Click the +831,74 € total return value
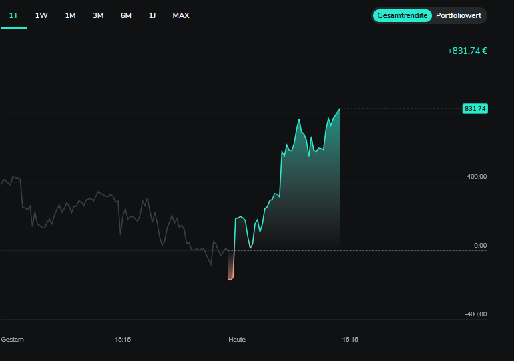 [x=467, y=51]
